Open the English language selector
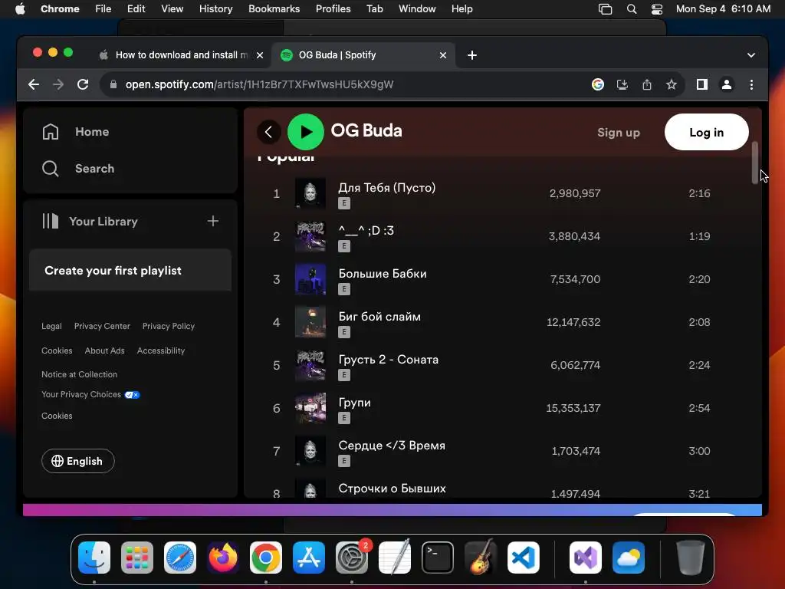The width and height of the screenshot is (785, 589). coord(78,461)
